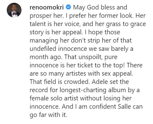The image size is (153, 124).
Task: Click the word 'artistes' in the comment
Action: [76, 73]
